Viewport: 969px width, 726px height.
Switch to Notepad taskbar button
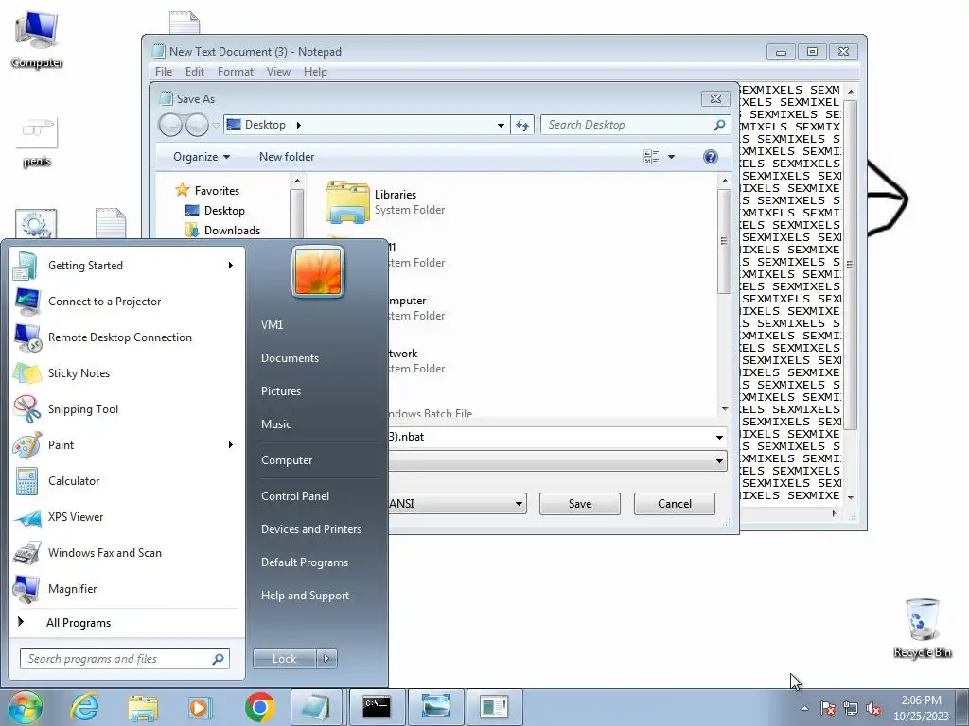pos(316,707)
